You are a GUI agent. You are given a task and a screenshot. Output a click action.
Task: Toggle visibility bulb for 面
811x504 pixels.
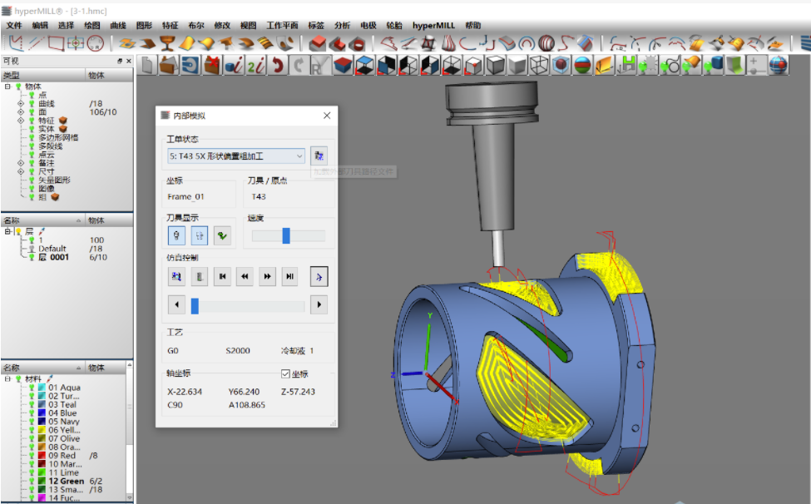click(32, 111)
